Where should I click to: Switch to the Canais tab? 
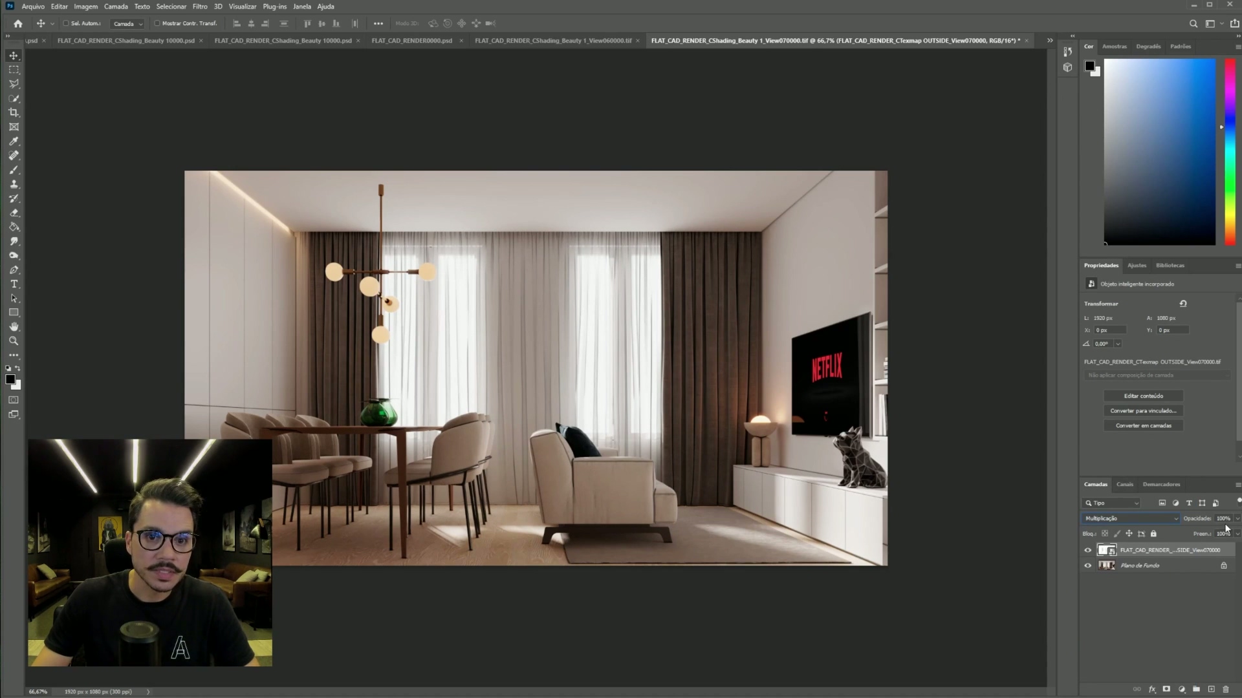(1124, 484)
